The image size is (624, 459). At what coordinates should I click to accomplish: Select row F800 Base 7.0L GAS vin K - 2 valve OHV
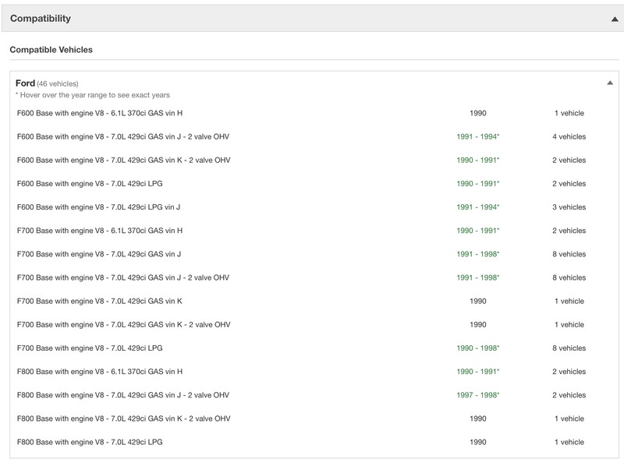(314, 418)
